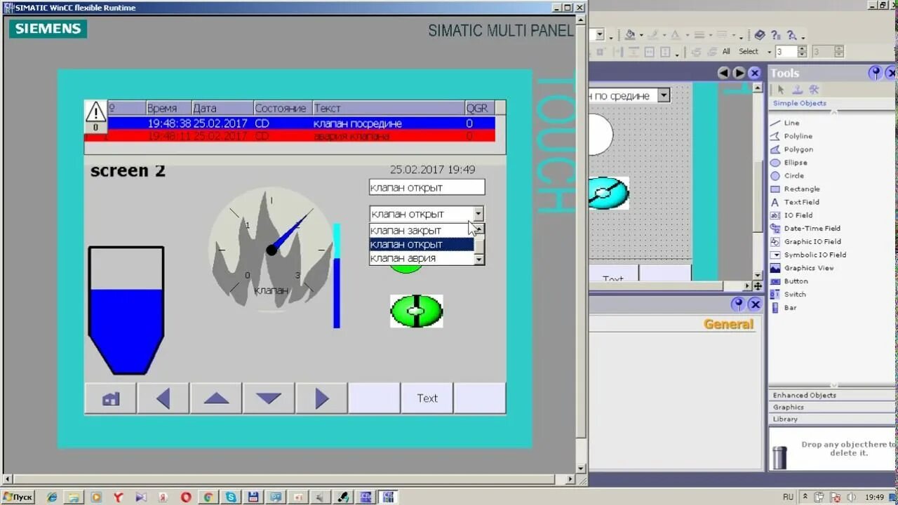
Task: Select the IO Field tool
Action: tap(791, 215)
